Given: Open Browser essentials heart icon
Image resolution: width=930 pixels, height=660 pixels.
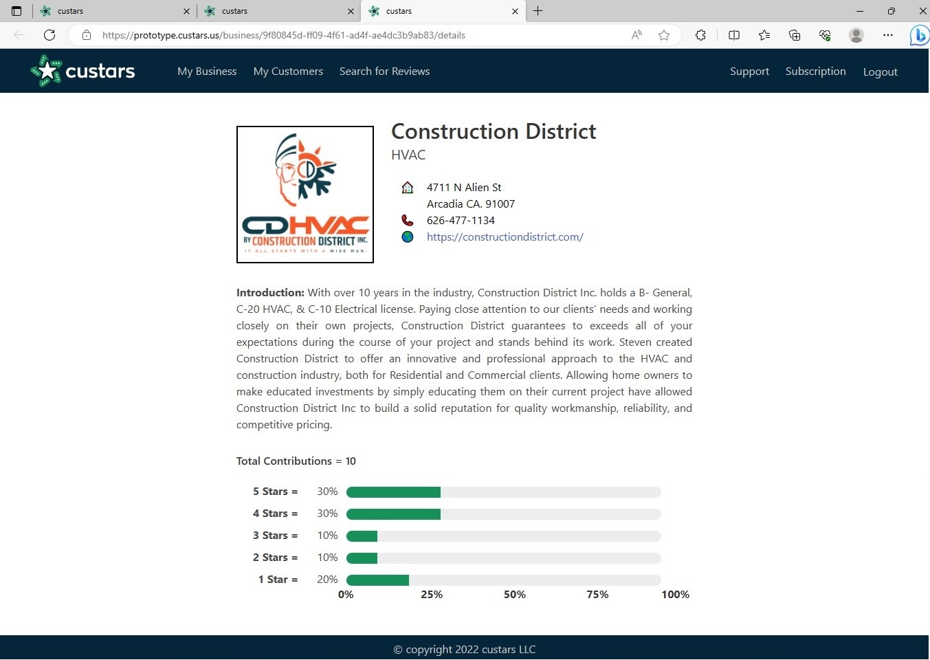Looking at the screenshot, I should point(825,35).
